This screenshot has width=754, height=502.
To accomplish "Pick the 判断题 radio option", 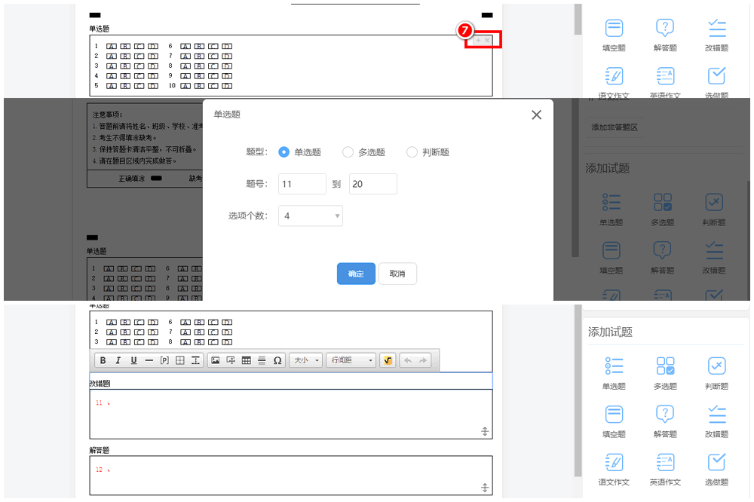I will click(x=412, y=152).
